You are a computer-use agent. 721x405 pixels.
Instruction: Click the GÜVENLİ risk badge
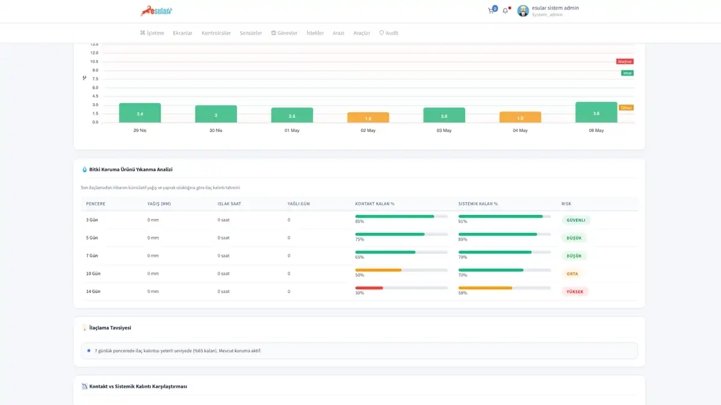[576, 220]
